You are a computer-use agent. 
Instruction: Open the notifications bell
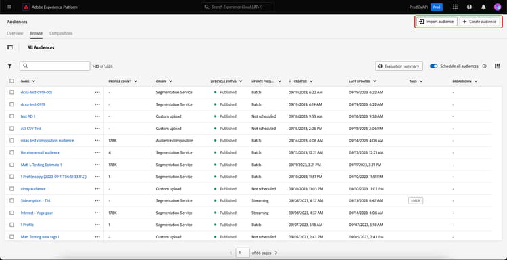483,7
